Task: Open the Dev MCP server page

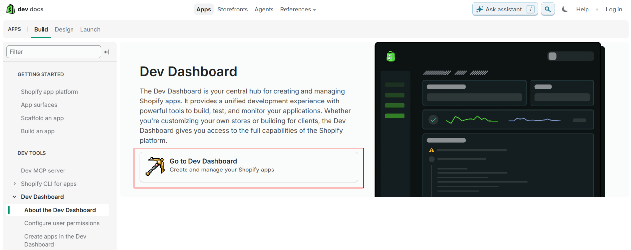Action: [x=43, y=170]
